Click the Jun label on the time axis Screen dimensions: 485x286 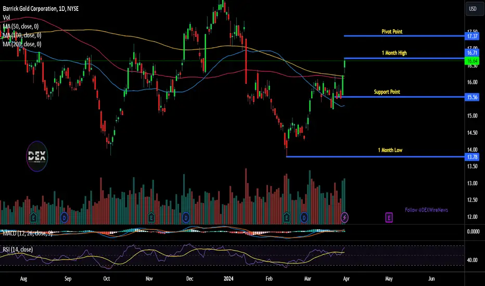pos(431,279)
